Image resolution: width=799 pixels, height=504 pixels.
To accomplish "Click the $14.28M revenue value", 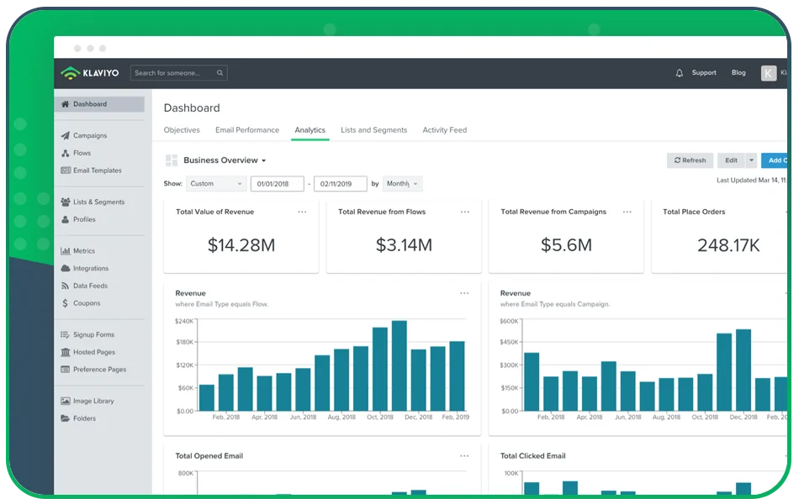I will coord(241,245).
